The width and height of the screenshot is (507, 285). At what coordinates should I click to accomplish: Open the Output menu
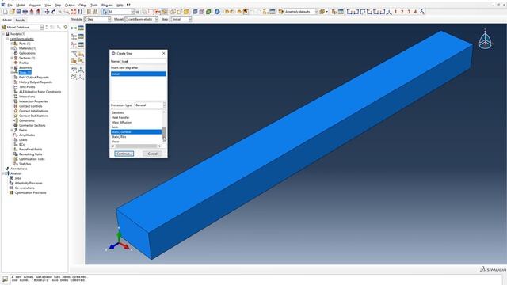pos(70,6)
